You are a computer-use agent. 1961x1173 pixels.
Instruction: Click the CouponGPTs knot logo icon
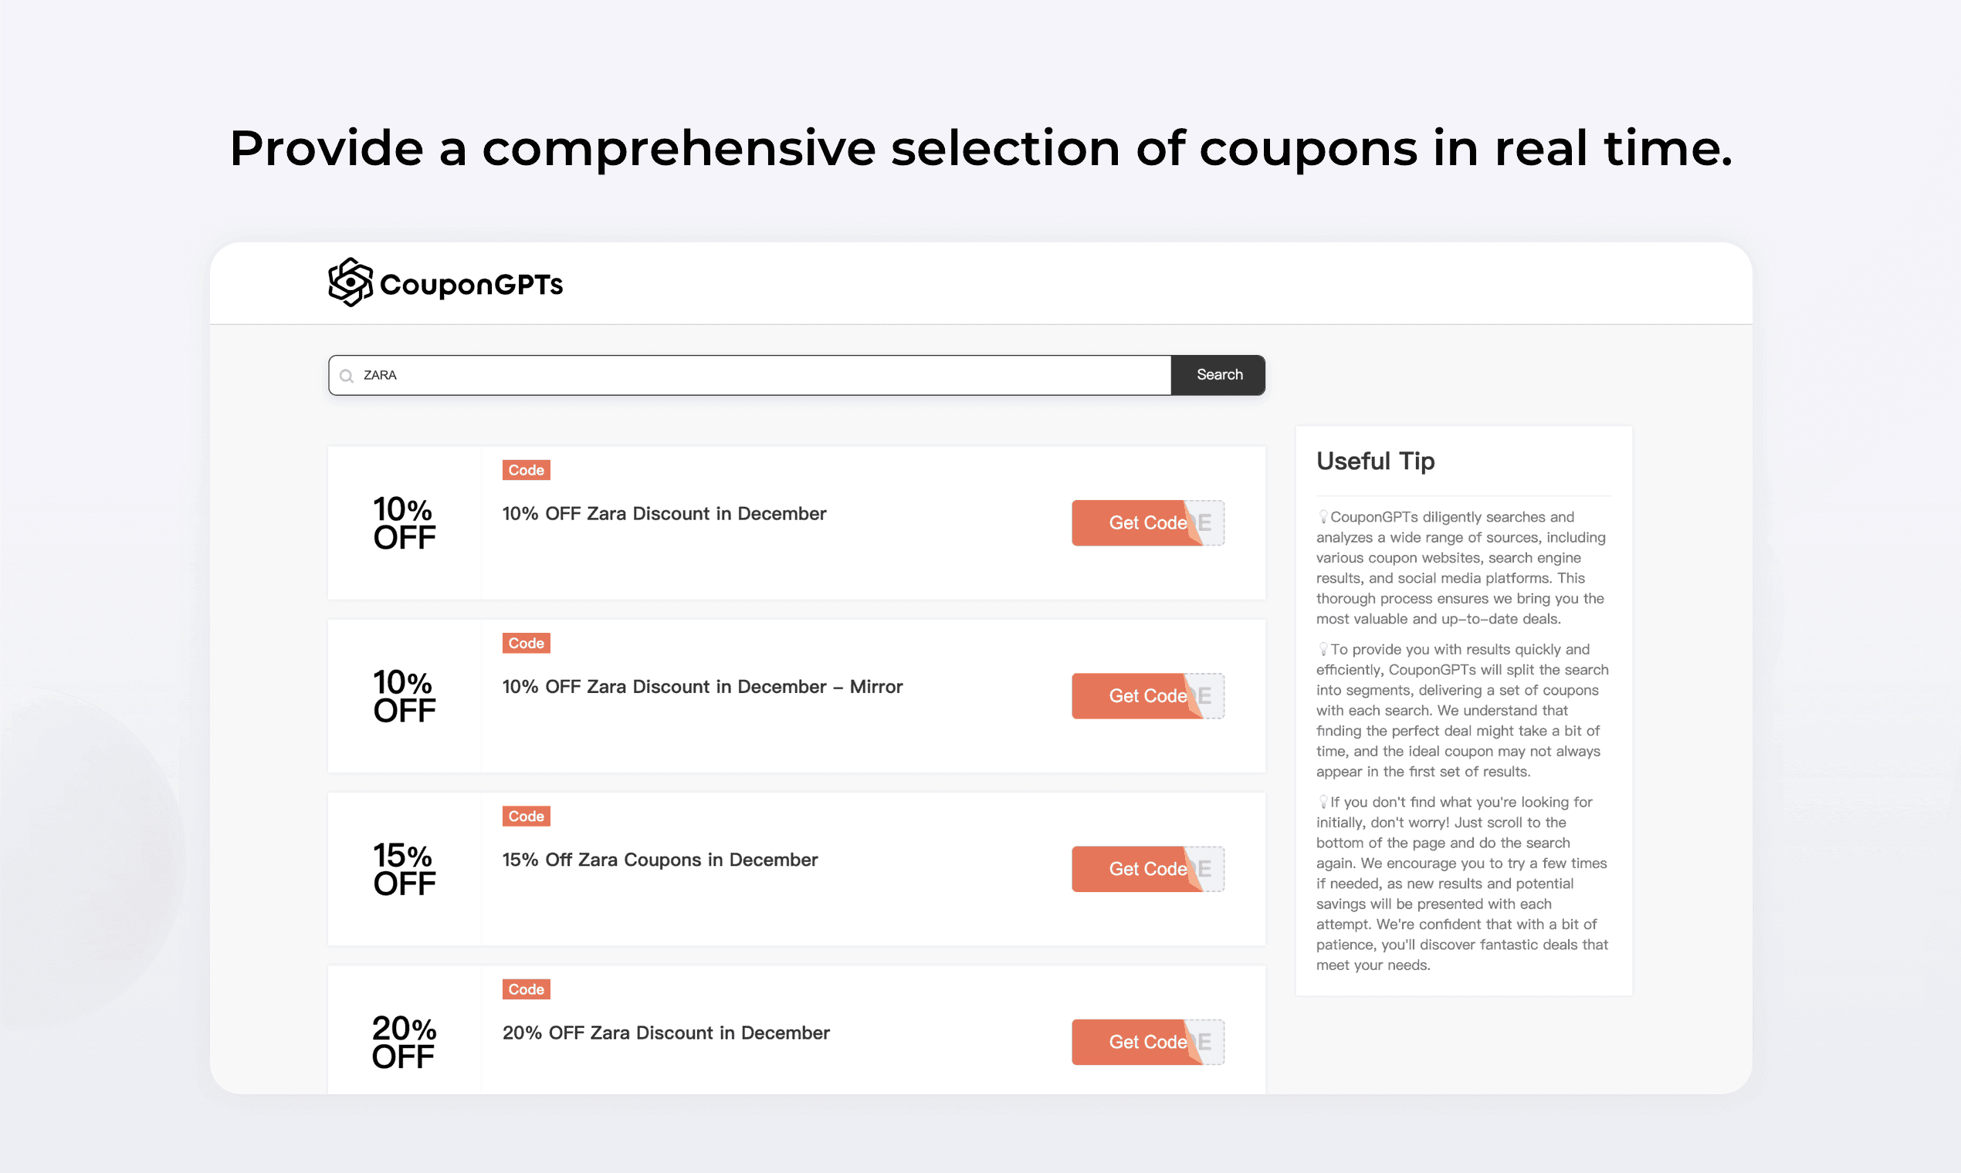350,282
